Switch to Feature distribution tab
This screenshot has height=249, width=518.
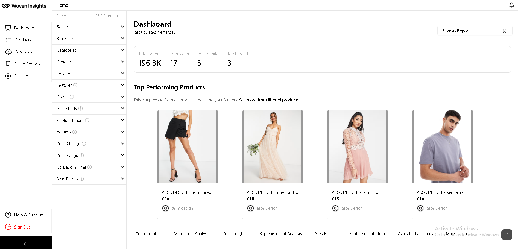point(367,234)
